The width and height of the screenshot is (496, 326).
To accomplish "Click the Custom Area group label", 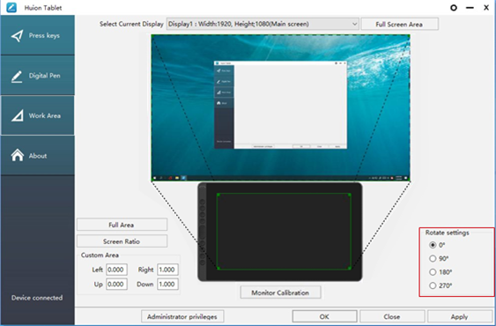I will [100, 256].
